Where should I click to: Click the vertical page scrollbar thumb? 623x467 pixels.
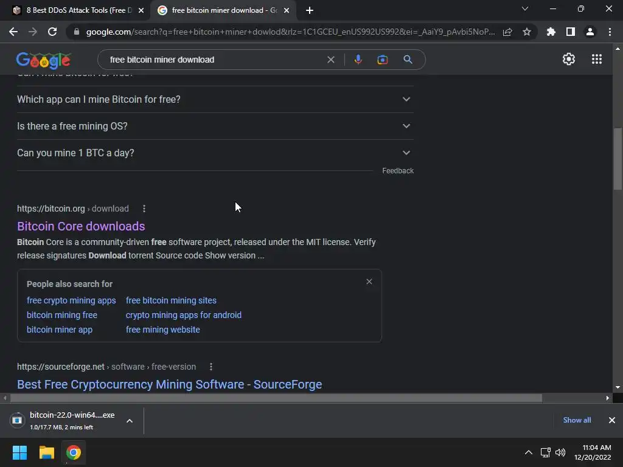[618, 159]
